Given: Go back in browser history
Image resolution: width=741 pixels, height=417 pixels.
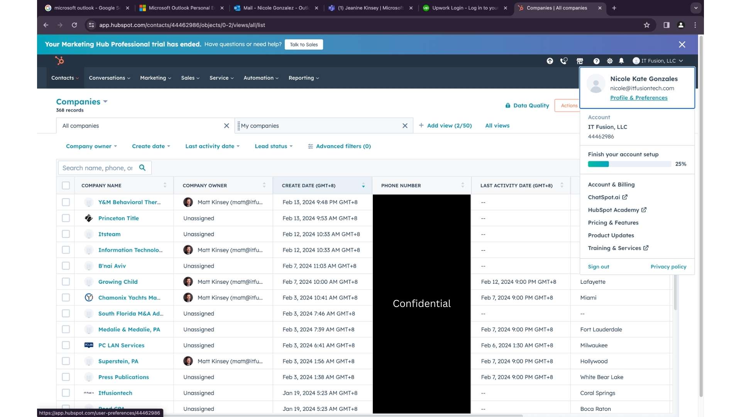Looking at the screenshot, I should coord(46,25).
